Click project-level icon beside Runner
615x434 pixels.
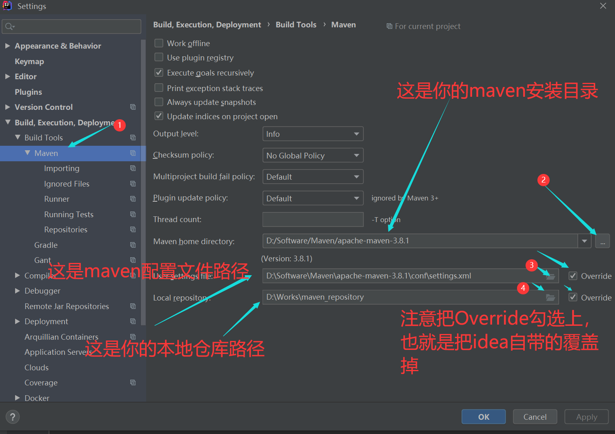pyautogui.click(x=133, y=199)
